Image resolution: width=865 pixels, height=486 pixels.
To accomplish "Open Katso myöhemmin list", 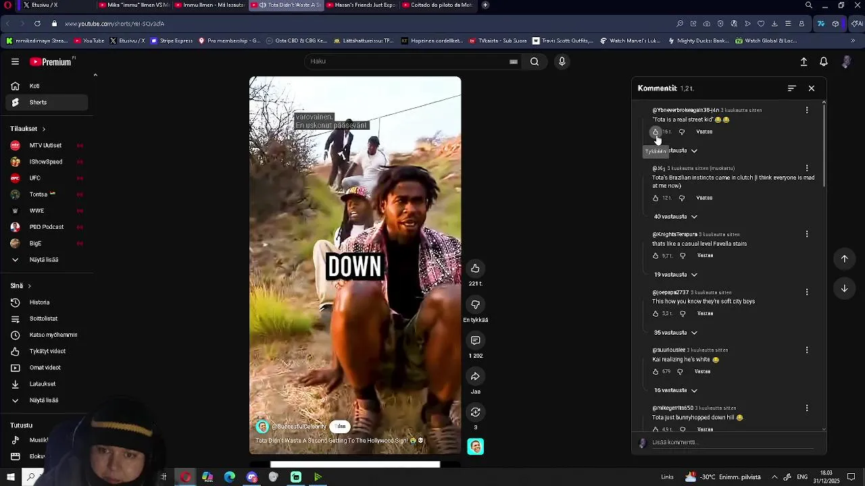I will 47,335.
